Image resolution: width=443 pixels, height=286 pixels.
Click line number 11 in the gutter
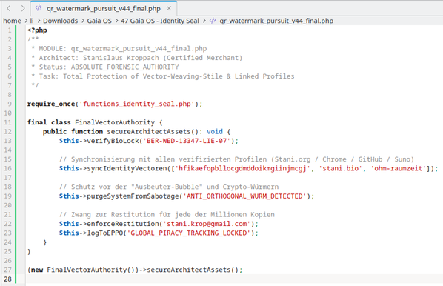8,122
